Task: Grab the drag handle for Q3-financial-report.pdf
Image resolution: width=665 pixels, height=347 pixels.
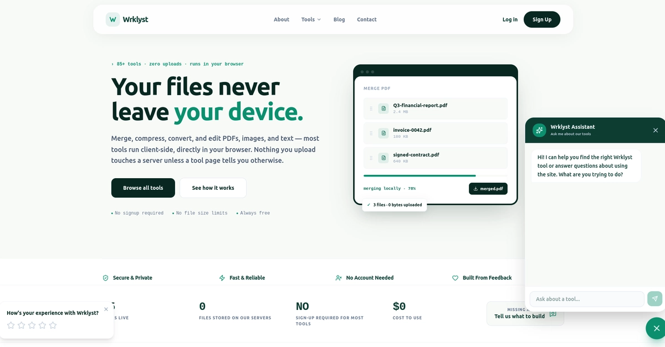Action: [371, 108]
